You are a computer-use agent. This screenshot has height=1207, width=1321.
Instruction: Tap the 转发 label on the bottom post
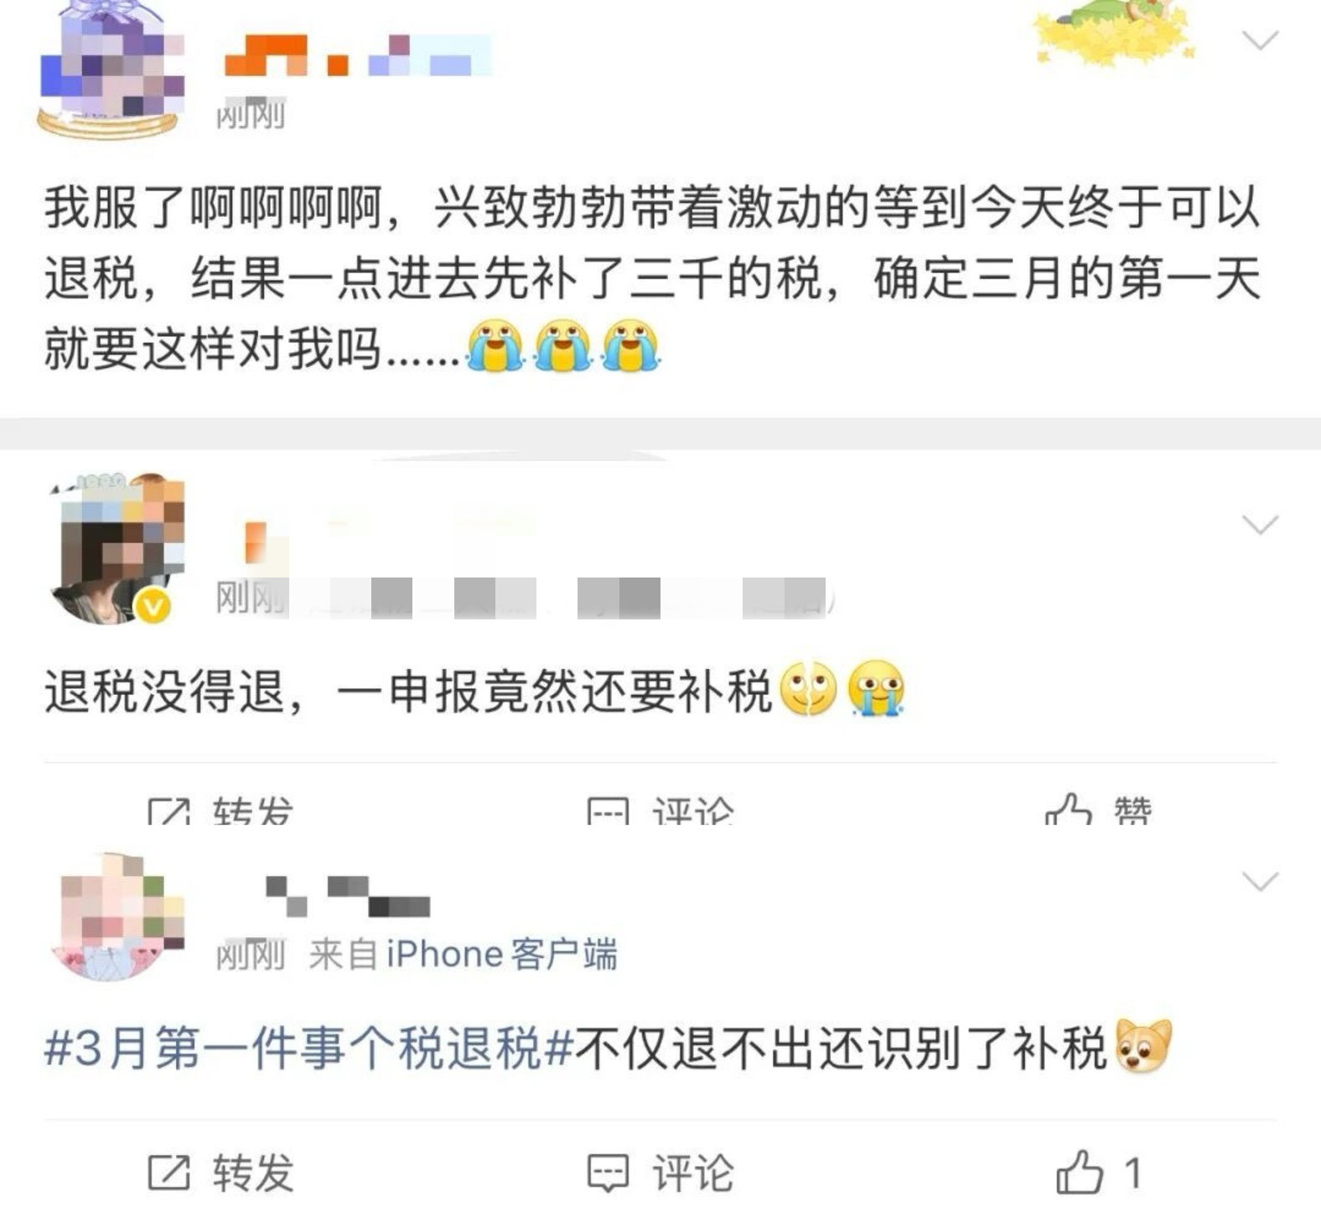[253, 1173]
